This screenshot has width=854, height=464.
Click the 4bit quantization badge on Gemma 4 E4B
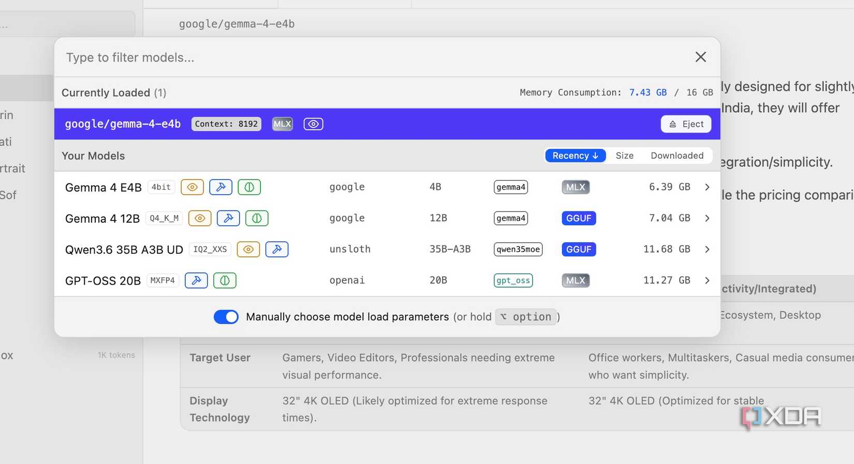[x=161, y=187]
